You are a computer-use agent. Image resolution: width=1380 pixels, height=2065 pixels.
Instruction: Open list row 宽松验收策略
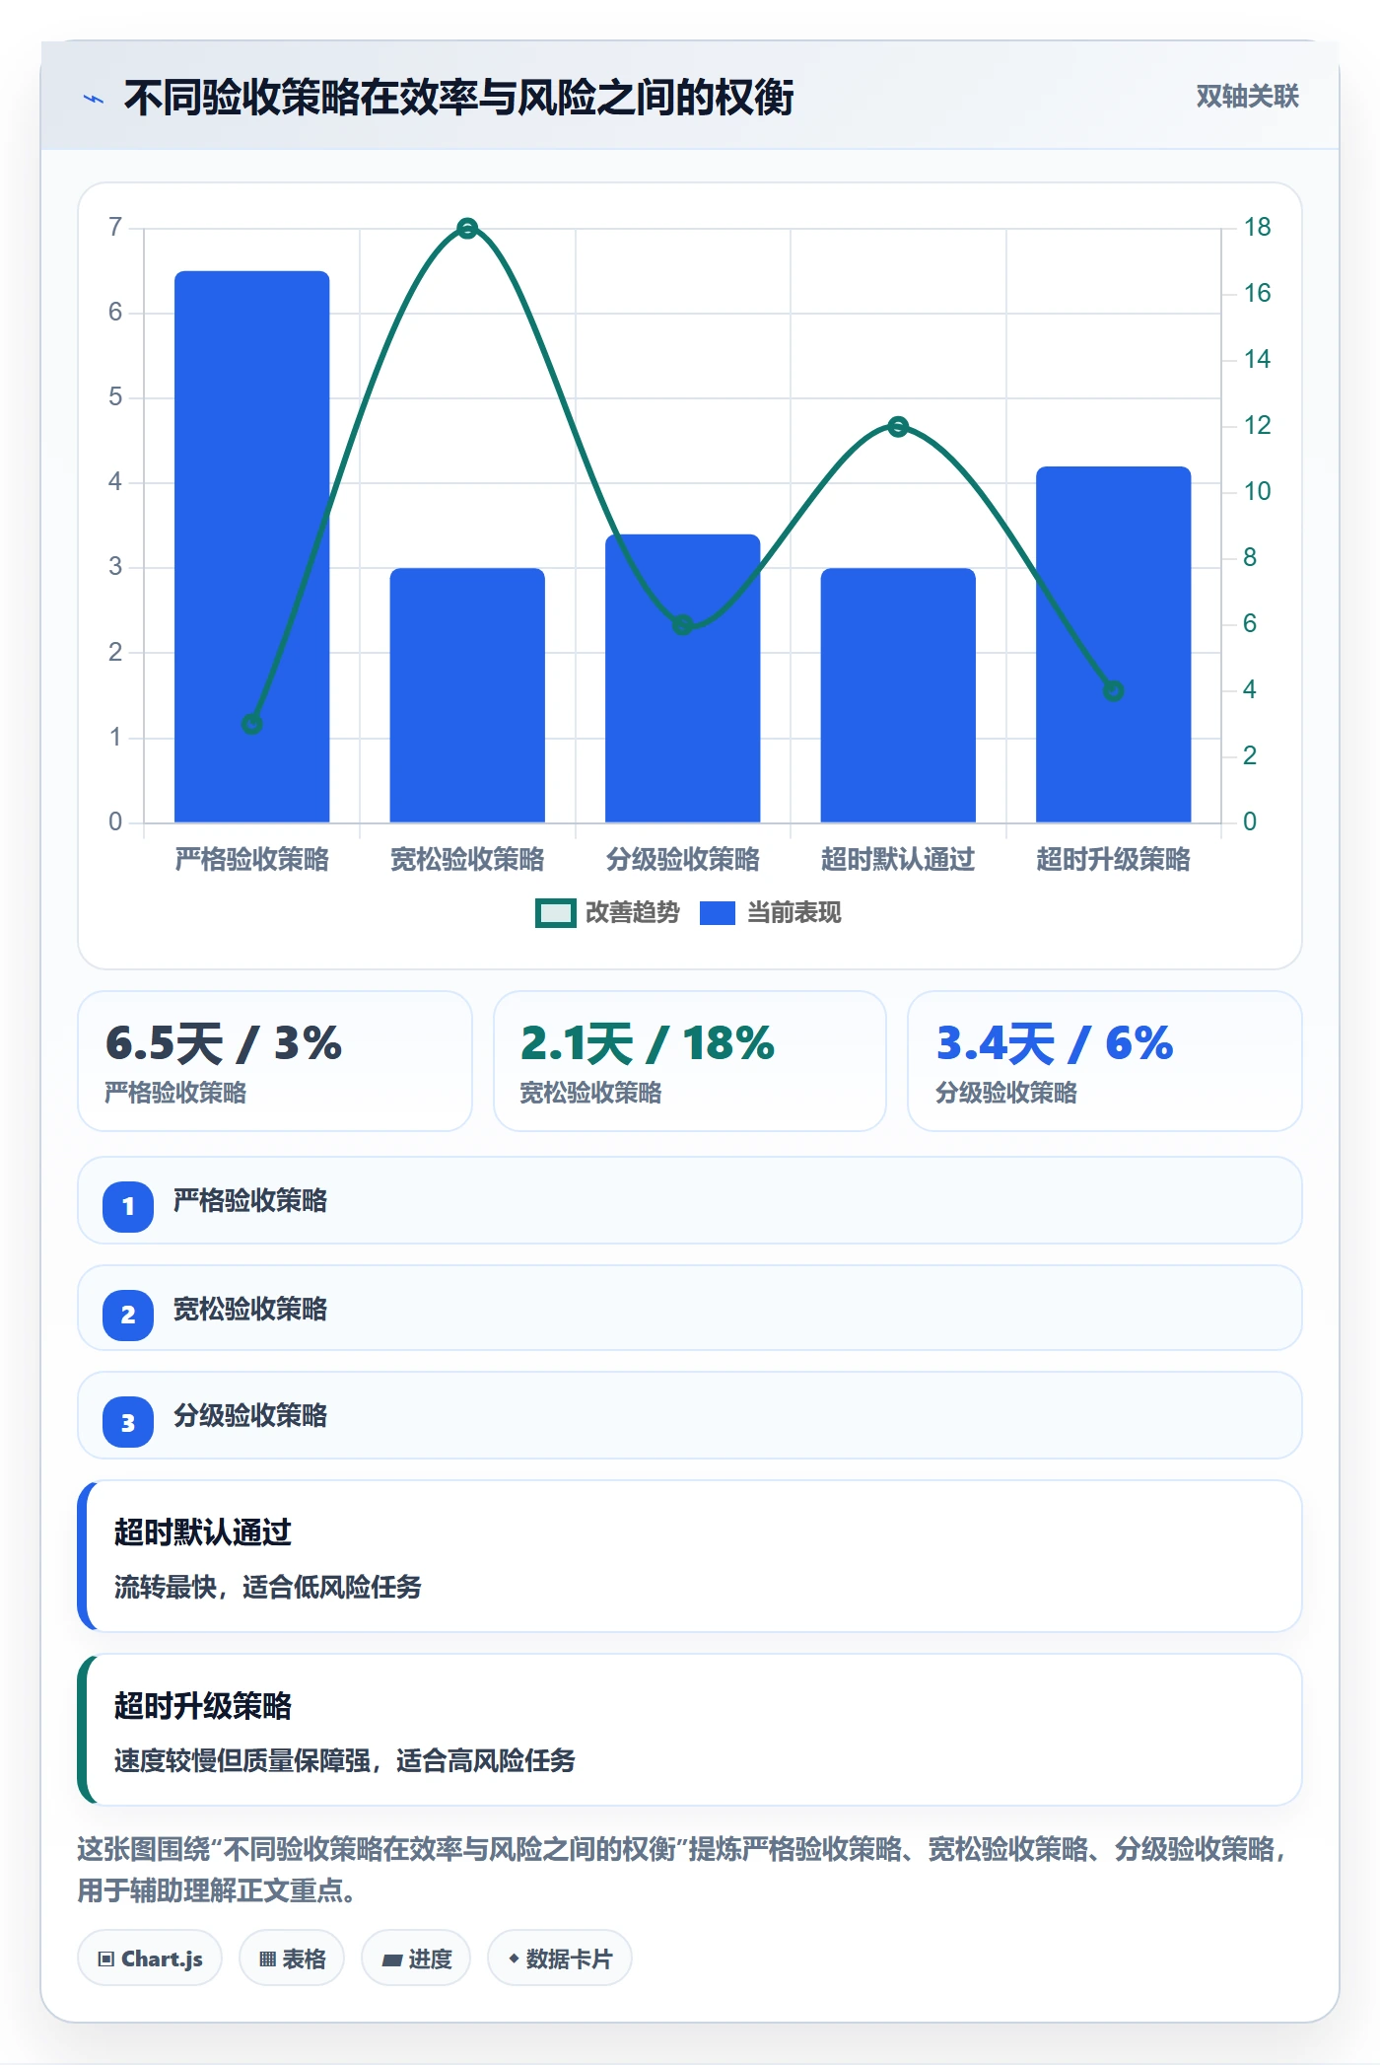point(690,1309)
